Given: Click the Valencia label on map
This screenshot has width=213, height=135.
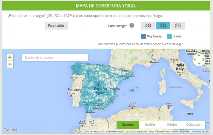Looking at the screenshot, I should (x=115, y=89).
